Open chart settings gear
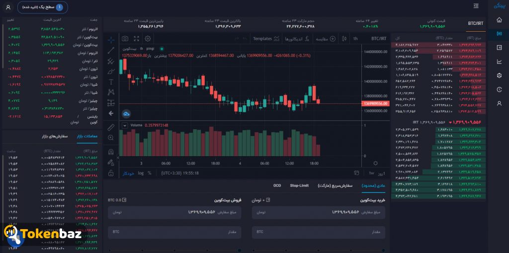Image resolution: width=509 pixels, height=253 pixels. click(x=148, y=39)
